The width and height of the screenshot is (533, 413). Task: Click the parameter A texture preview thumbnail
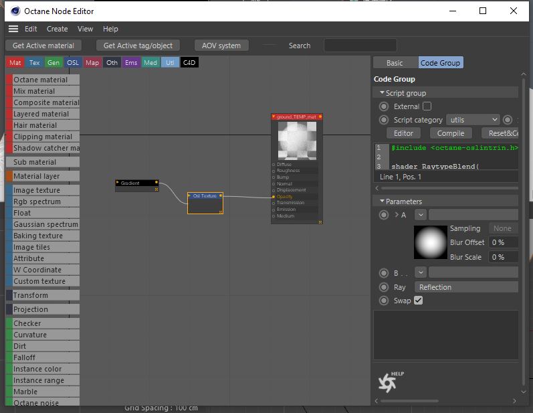[430, 242]
